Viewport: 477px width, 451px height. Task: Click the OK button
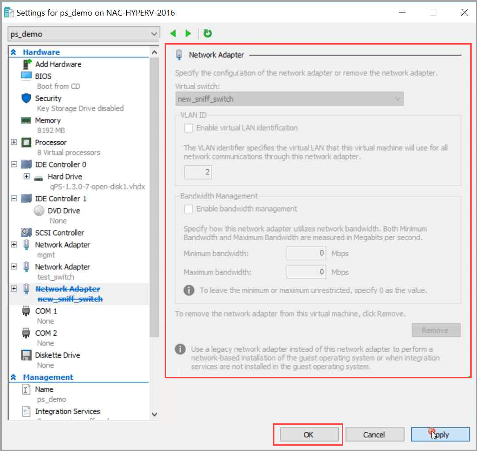pyautogui.click(x=308, y=435)
